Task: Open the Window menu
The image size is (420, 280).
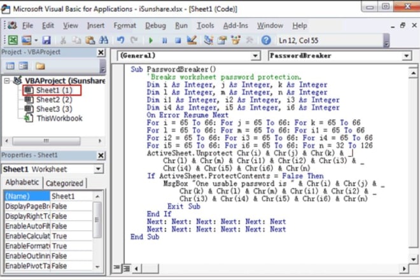Action: pos(270,25)
